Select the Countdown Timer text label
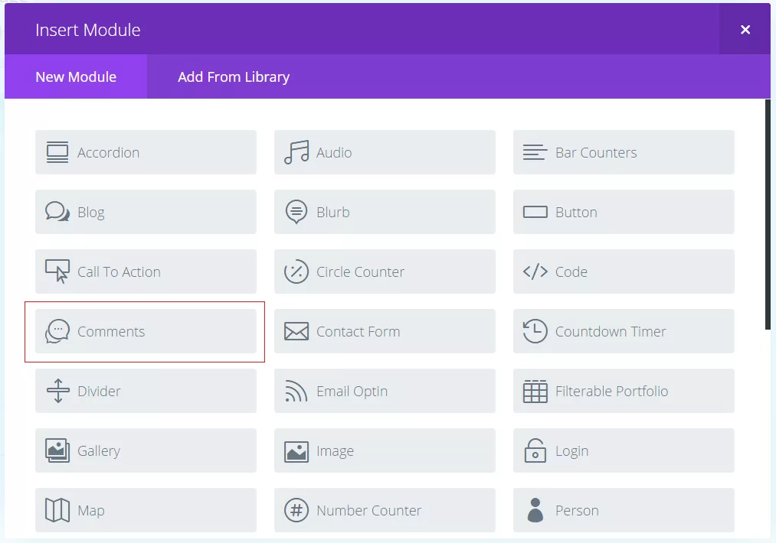This screenshot has height=543, width=776. click(x=611, y=331)
